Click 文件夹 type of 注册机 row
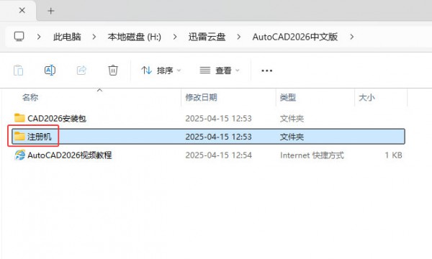Viewport: 432px width, 259px height. tap(292, 137)
